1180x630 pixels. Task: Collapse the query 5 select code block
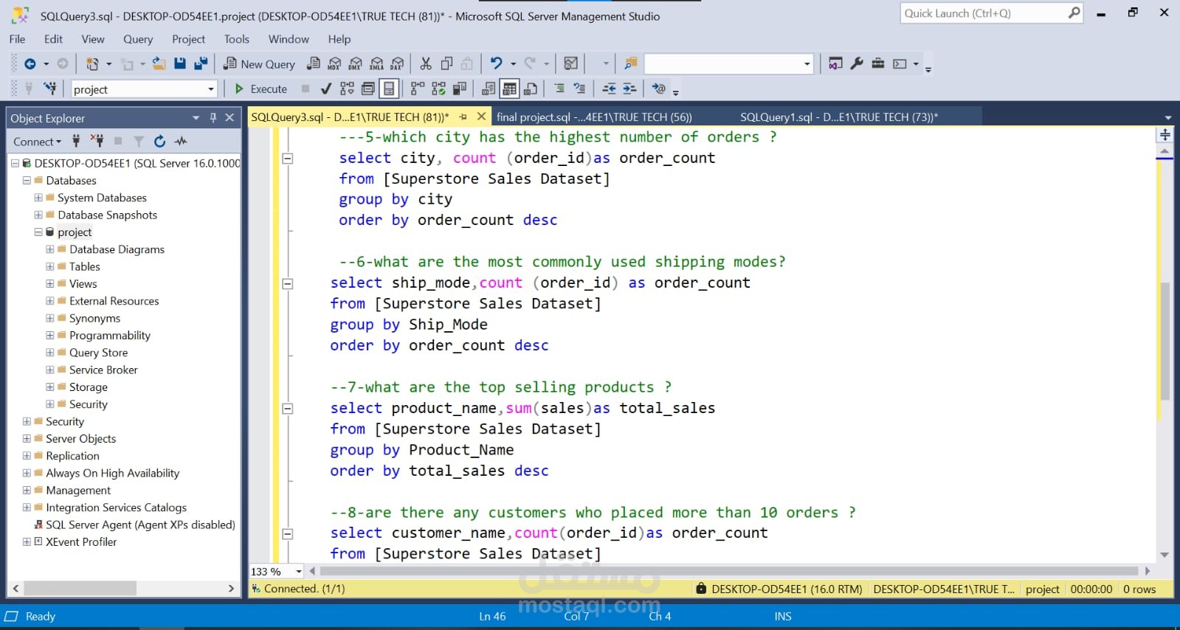[x=288, y=159]
